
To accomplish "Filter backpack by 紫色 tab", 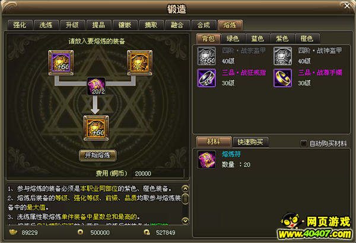I will 282,38.
